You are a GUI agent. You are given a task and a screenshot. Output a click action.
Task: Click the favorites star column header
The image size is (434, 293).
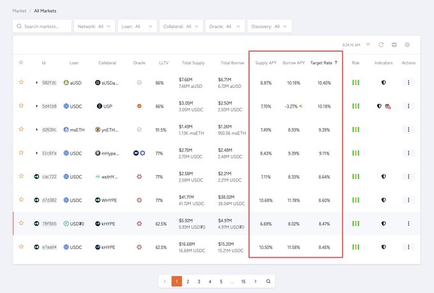[21, 62]
